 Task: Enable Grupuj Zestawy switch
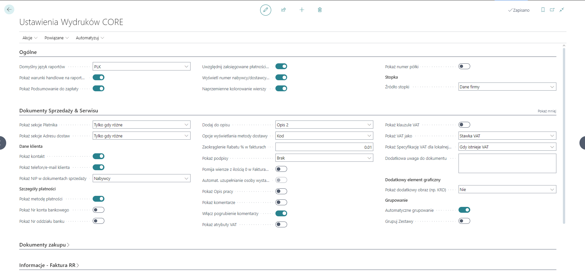tap(464, 221)
